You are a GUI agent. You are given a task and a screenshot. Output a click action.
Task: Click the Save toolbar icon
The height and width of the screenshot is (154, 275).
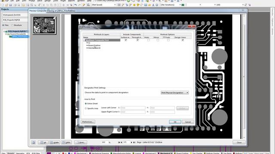point(10,5)
